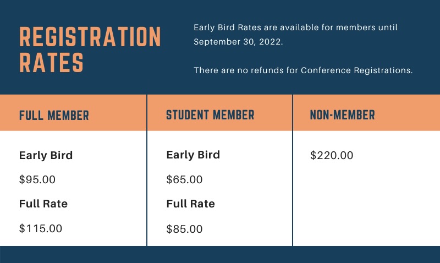The width and height of the screenshot is (440, 263).
Task: Click the September 30, 2022 date text
Action: [x=238, y=42]
